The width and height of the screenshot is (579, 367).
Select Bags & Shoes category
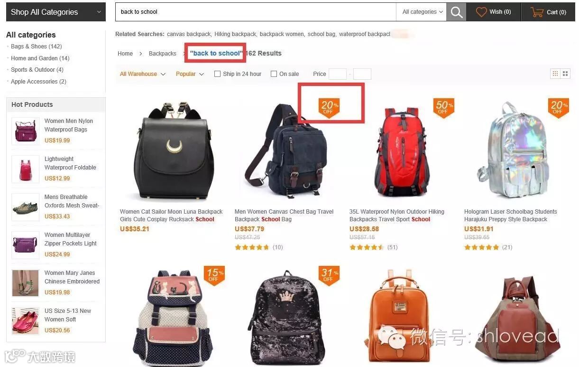(x=37, y=47)
